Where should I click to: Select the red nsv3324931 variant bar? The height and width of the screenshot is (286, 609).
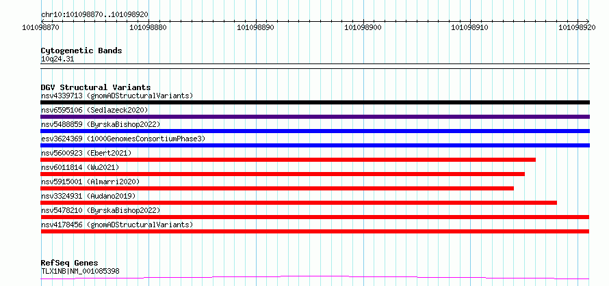tap(298, 203)
